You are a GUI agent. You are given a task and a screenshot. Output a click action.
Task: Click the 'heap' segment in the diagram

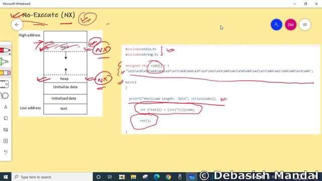click(x=65, y=78)
